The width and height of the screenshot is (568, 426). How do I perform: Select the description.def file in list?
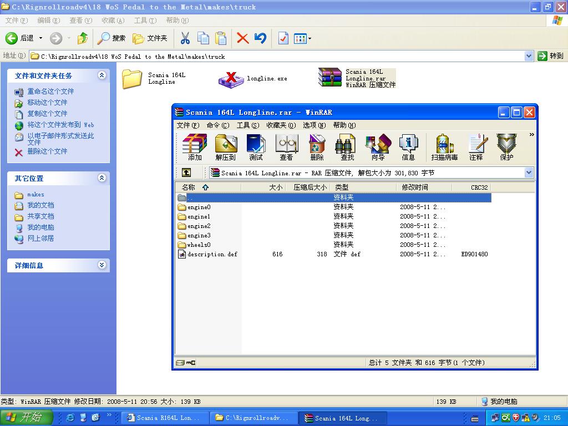pos(212,254)
